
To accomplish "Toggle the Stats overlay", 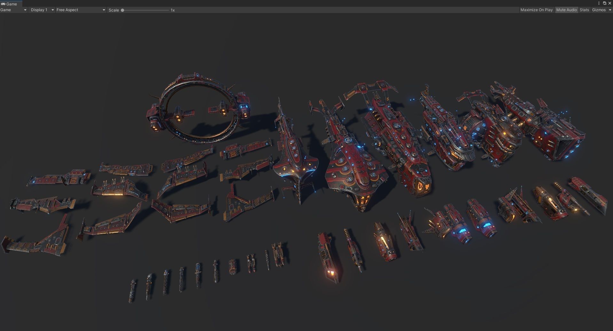I will tap(584, 10).
